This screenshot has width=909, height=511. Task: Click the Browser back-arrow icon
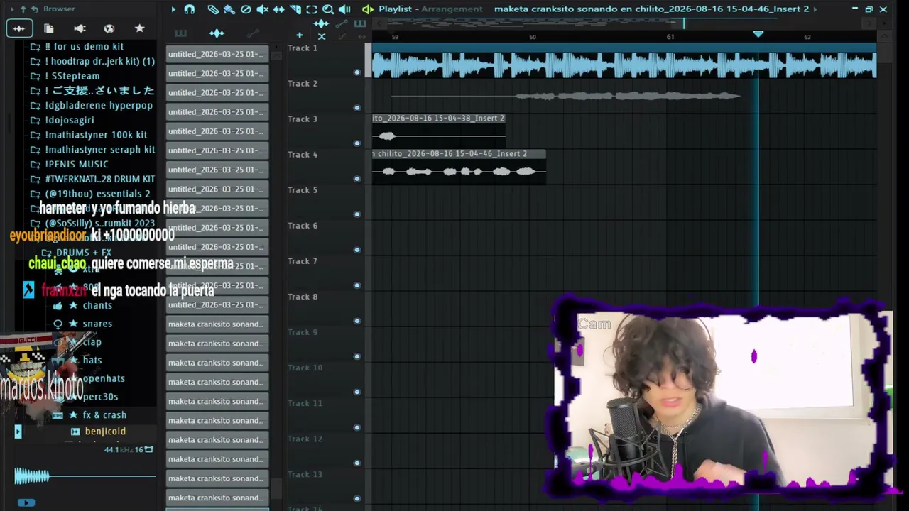[34, 9]
